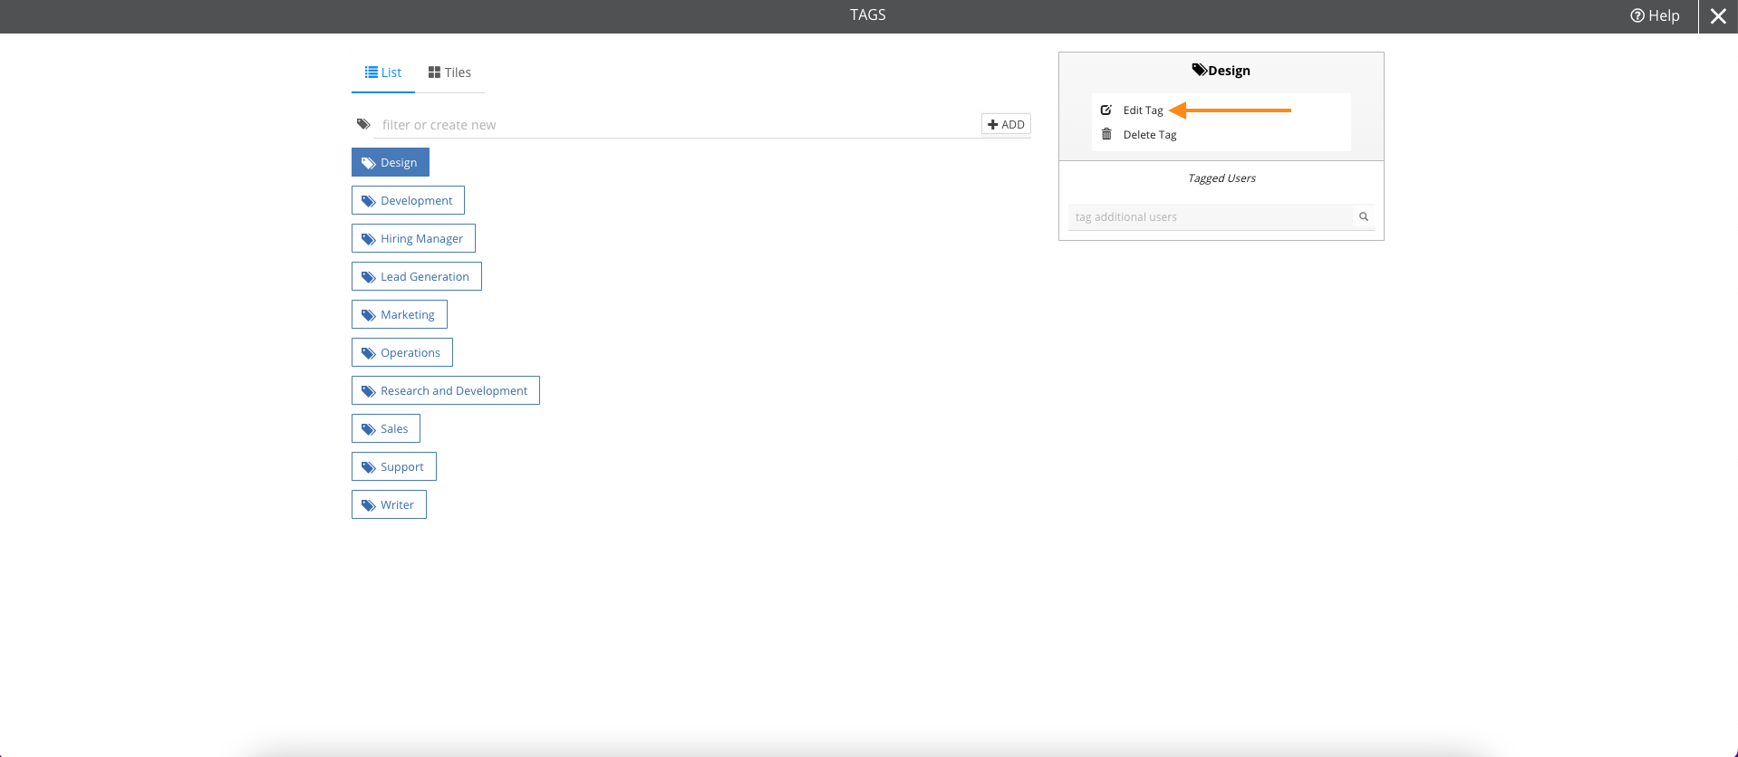Select the Lead Generation tag
Viewport: 1738px width, 757px height.
pyautogui.click(x=417, y=276)
